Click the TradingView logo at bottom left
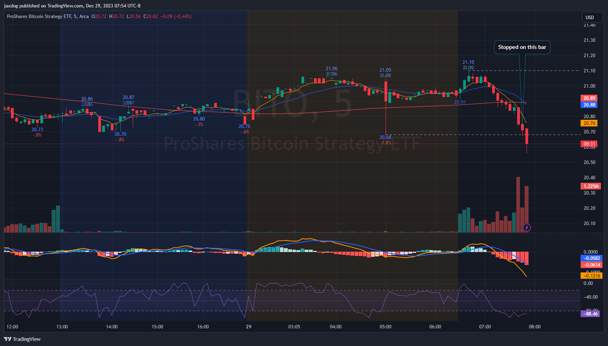 click(22, 339)
